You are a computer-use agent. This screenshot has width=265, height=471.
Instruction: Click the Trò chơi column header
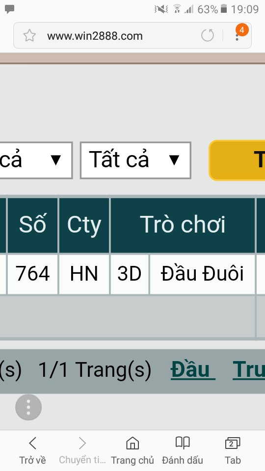pyautogui.click(x=183, y=224)
